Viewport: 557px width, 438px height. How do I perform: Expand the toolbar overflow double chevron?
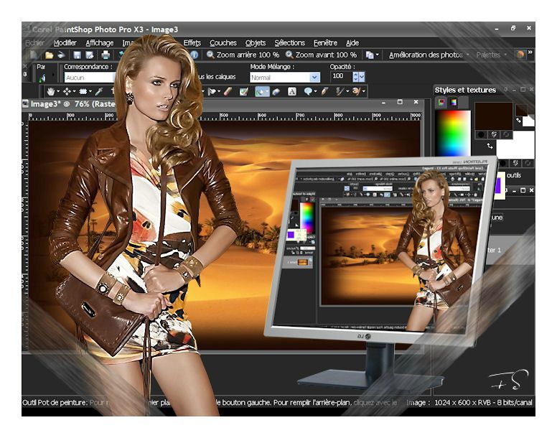[x=530, y=52]
